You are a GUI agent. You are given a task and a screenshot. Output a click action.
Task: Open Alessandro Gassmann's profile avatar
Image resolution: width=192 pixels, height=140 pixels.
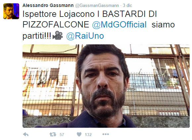pos(11,11)
